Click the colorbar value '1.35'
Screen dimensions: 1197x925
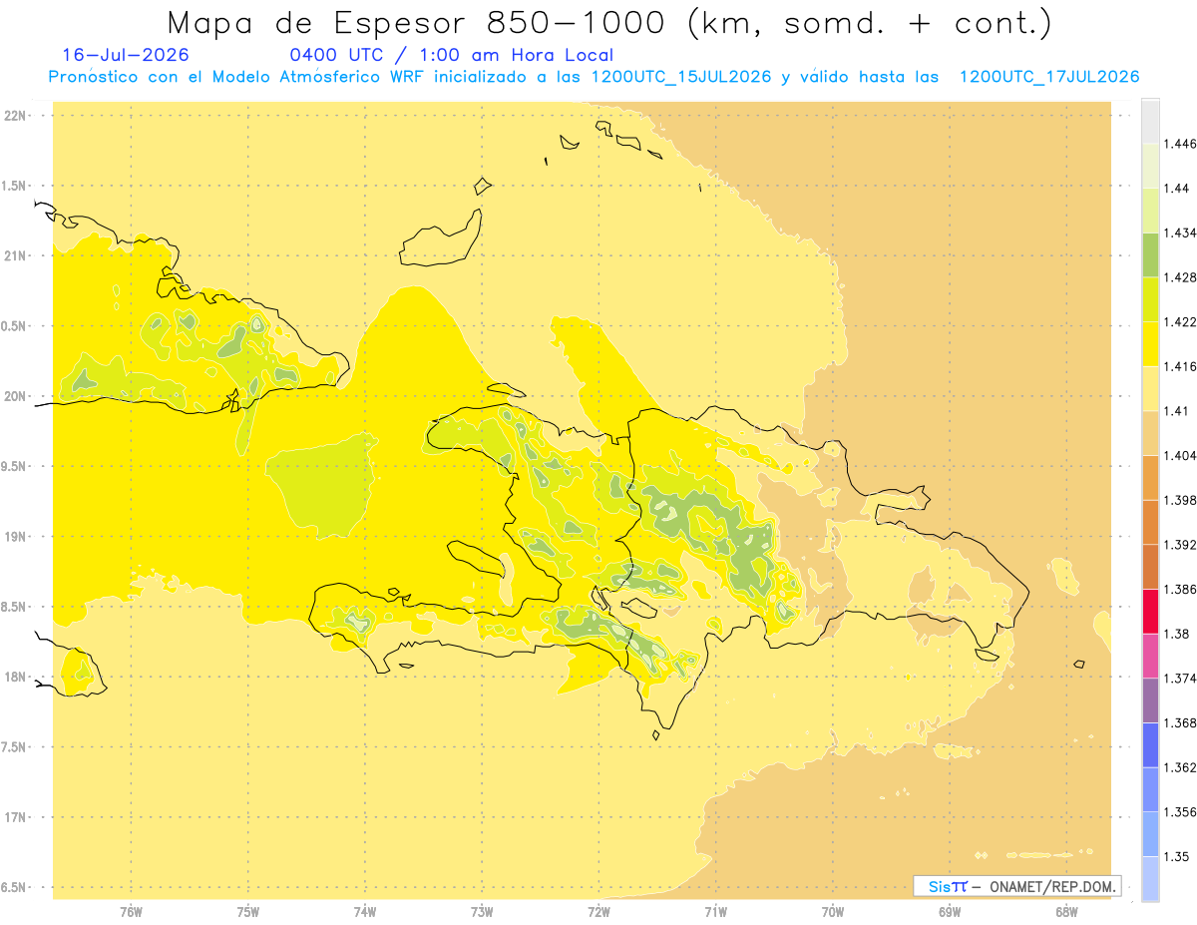pyautogui.click(x=1177, y=856)
